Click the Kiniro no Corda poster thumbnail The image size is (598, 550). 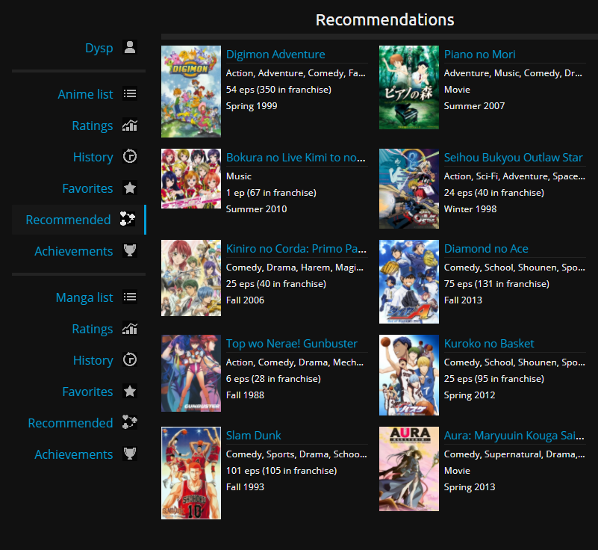pos(191,278)
